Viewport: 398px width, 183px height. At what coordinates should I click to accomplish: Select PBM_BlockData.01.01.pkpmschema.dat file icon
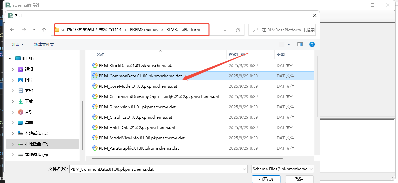click(95, 65)
